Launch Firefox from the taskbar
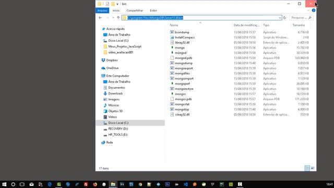Image resolution: width=334 pixels, height=188 pixels. (x=95, y=184)
